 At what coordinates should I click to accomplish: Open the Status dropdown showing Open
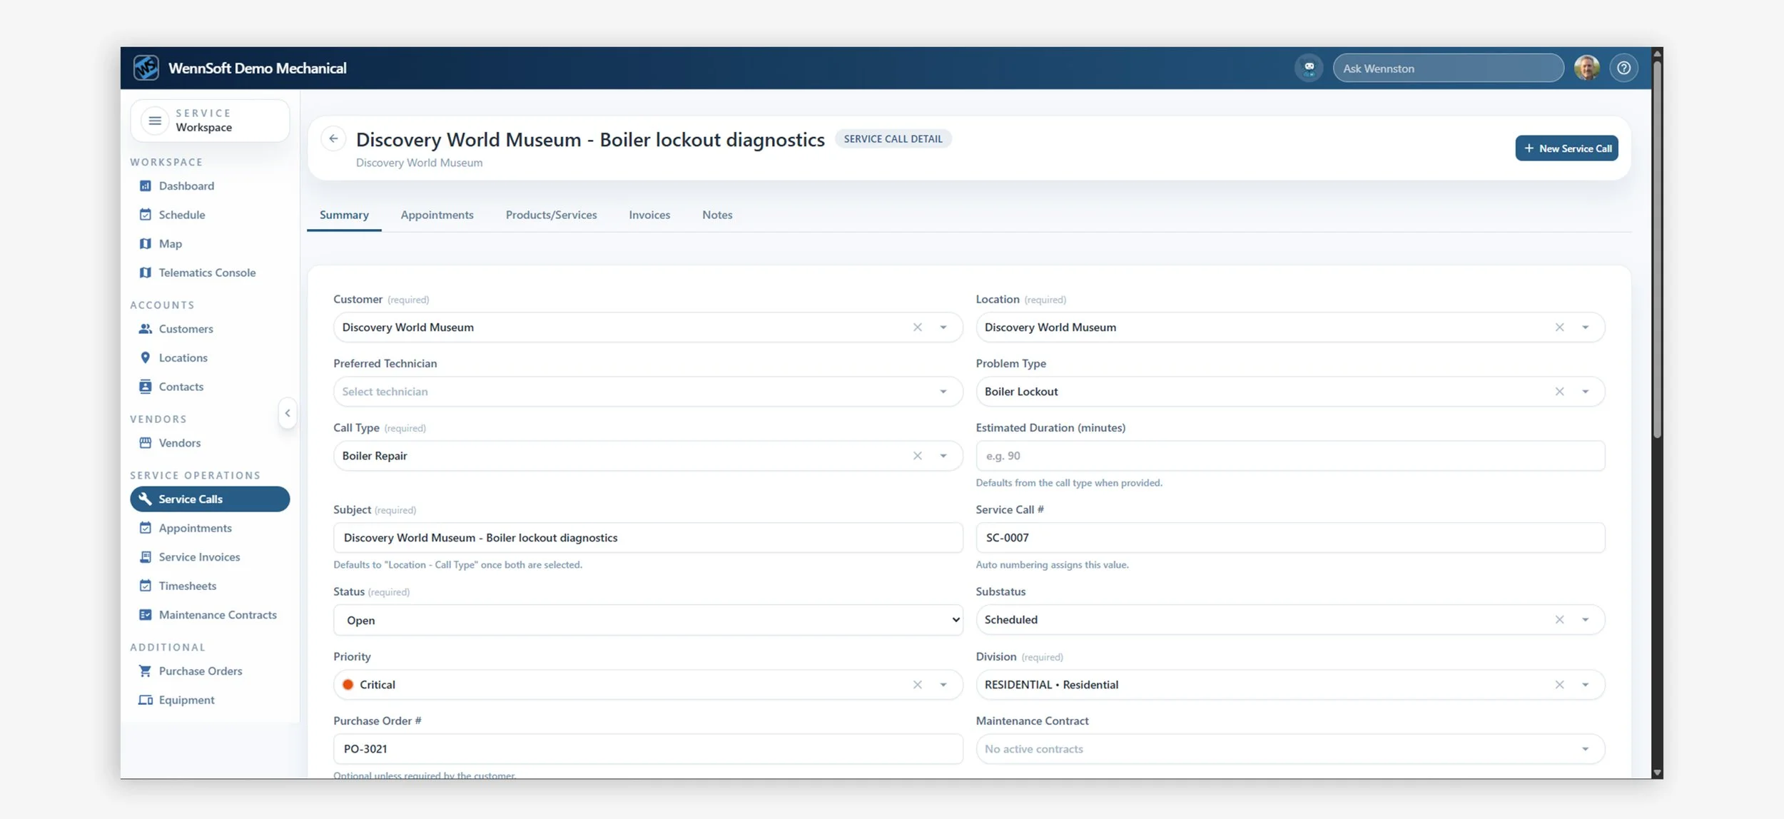647,620
